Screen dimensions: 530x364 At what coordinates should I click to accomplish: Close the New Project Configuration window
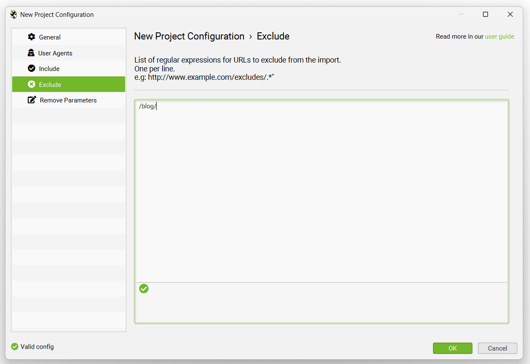510,14
